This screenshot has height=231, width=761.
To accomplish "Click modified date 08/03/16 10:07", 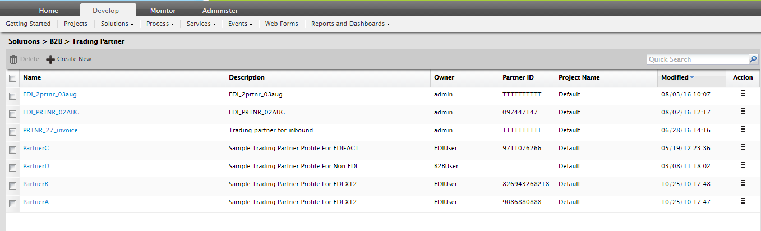I will click(x=686, y=94).
